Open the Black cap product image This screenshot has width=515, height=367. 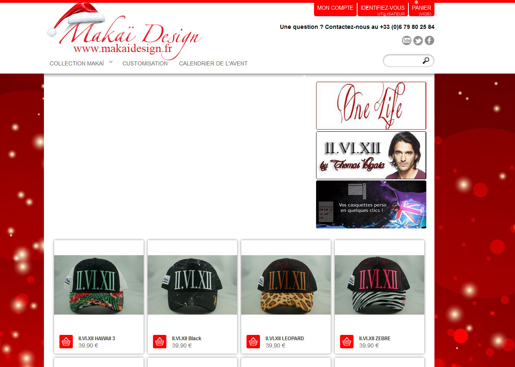point(192,285)
